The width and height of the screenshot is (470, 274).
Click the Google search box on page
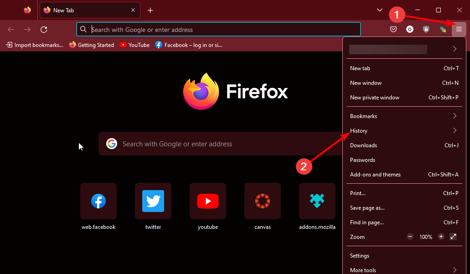click(220, 144)
